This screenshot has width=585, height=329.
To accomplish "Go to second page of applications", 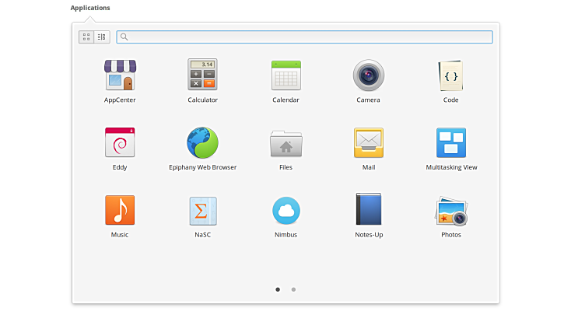I will (293, 289).
